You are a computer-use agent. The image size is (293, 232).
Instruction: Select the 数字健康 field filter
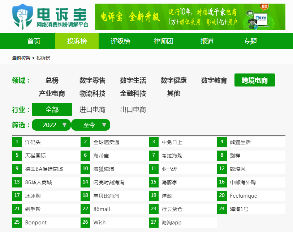[173, 80]
